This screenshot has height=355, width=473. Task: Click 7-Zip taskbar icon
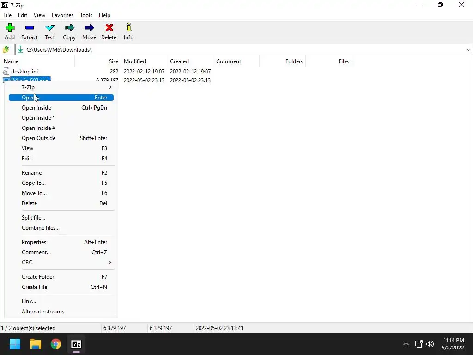pyautogui.click(x=76, y=344)
